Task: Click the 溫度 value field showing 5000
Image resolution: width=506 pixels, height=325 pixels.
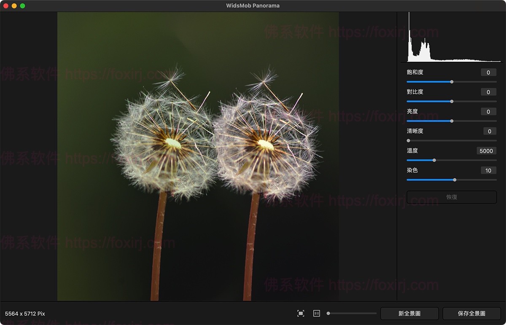Action: click(x=486, y=150)
